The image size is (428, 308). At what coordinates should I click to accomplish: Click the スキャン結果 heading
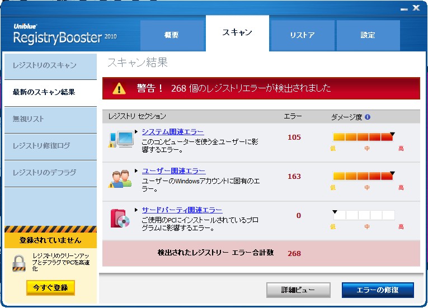[x=138, y=63]
